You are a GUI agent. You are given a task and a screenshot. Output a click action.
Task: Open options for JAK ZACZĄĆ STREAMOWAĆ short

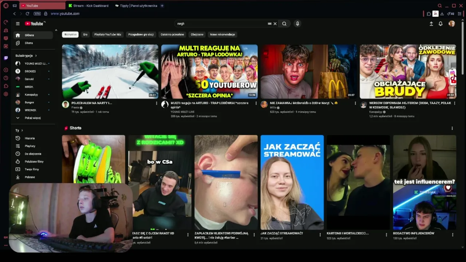click(320, 235)
